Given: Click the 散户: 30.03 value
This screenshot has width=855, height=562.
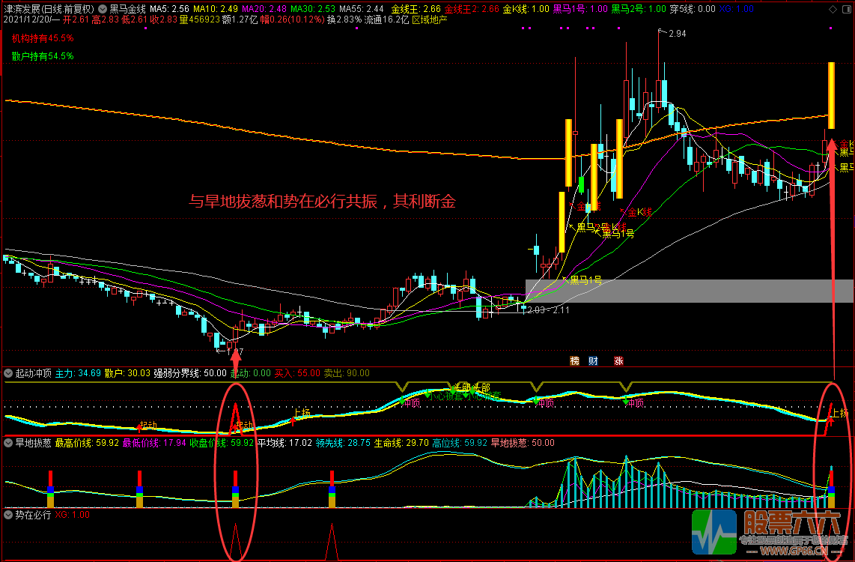Looking at the screenshot, I should click(127, 373).
